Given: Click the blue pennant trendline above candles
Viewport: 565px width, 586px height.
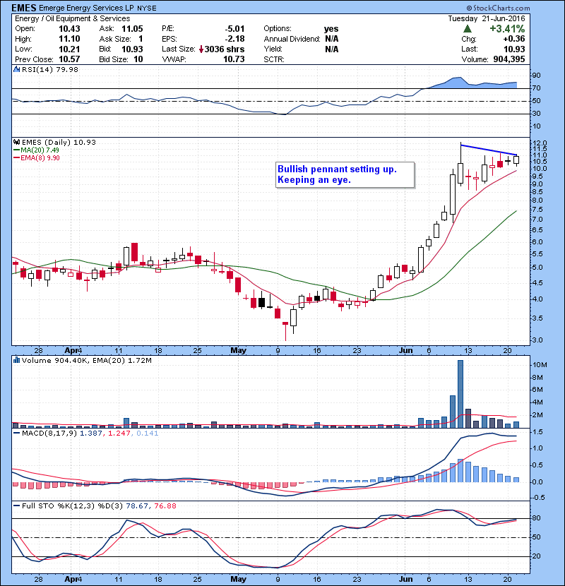Looking at the screenshot, I should point(489,150).
